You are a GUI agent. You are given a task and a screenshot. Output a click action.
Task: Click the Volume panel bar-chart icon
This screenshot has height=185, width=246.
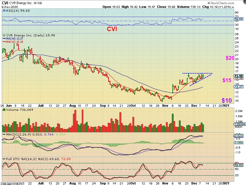pos(4,110)
